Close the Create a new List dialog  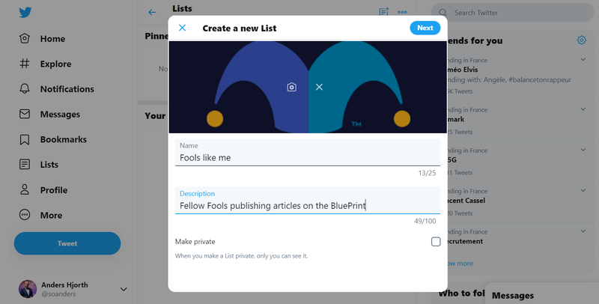point(182,28)
